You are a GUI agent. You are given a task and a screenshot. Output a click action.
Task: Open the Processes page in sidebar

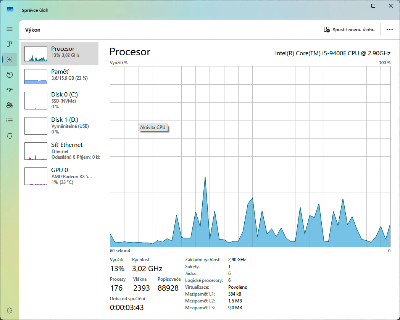click(x=10, y=44)
